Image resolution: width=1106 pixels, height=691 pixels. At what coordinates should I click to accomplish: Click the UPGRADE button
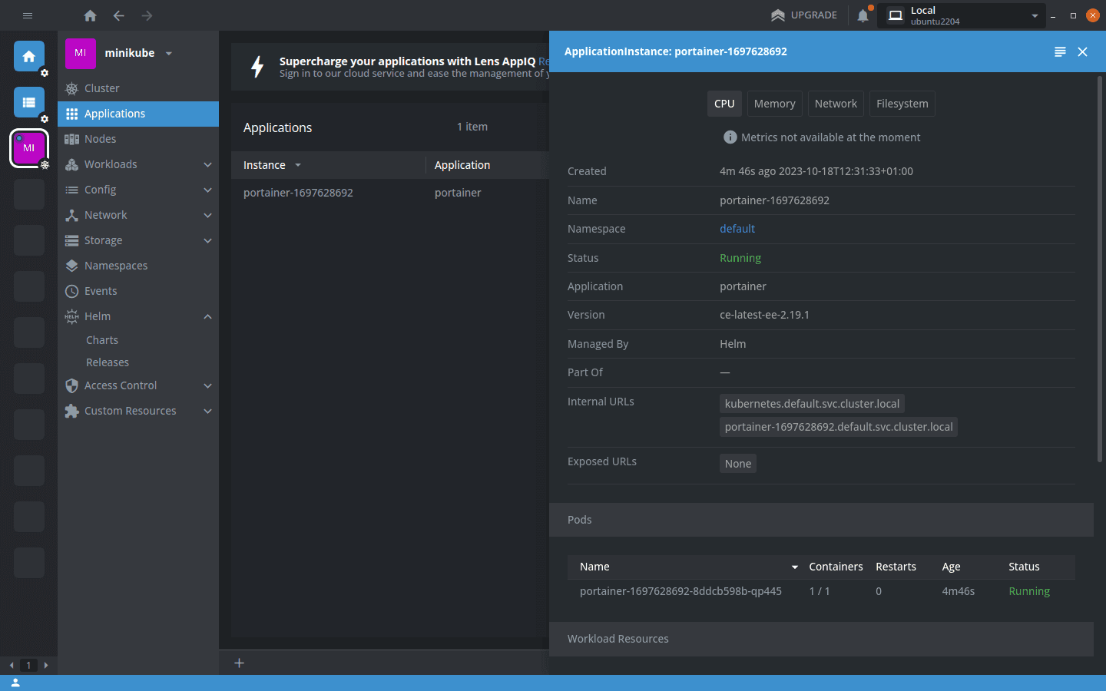(804, 15)
